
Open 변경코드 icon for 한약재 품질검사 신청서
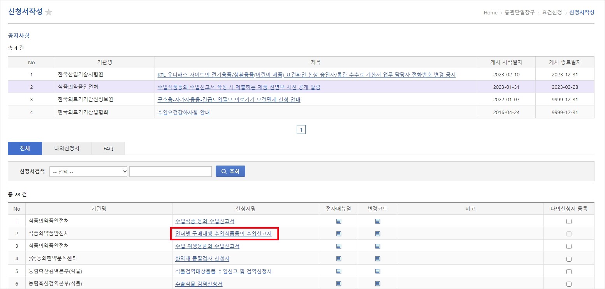[x=378, y=259]
